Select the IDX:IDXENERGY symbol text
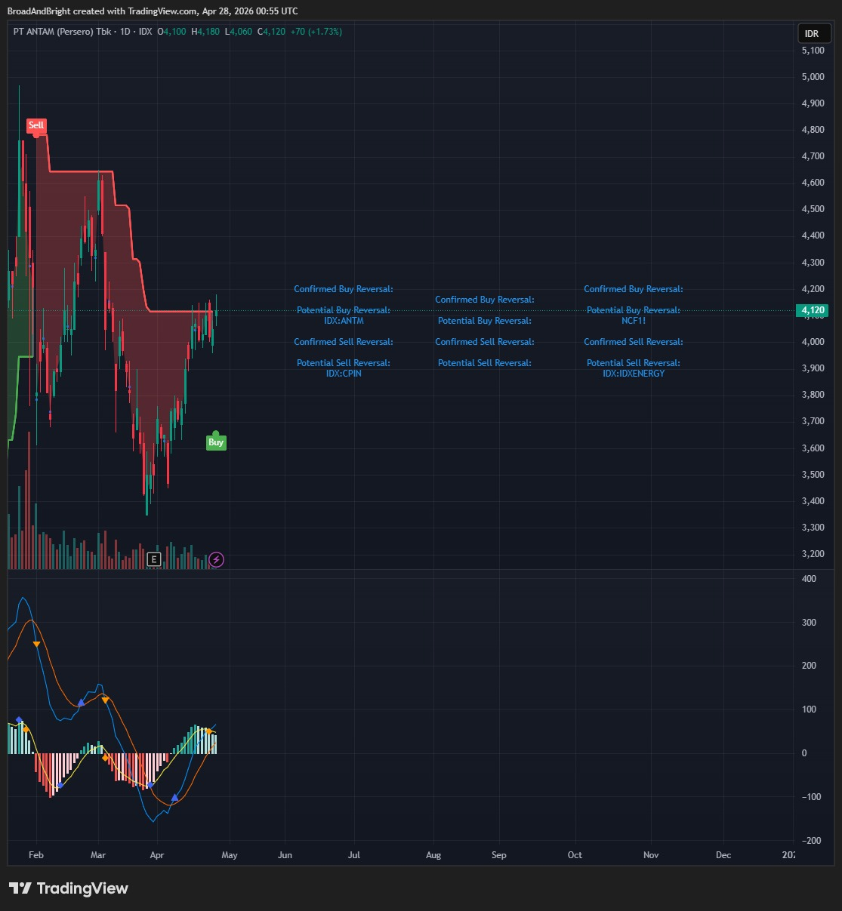 634,374
